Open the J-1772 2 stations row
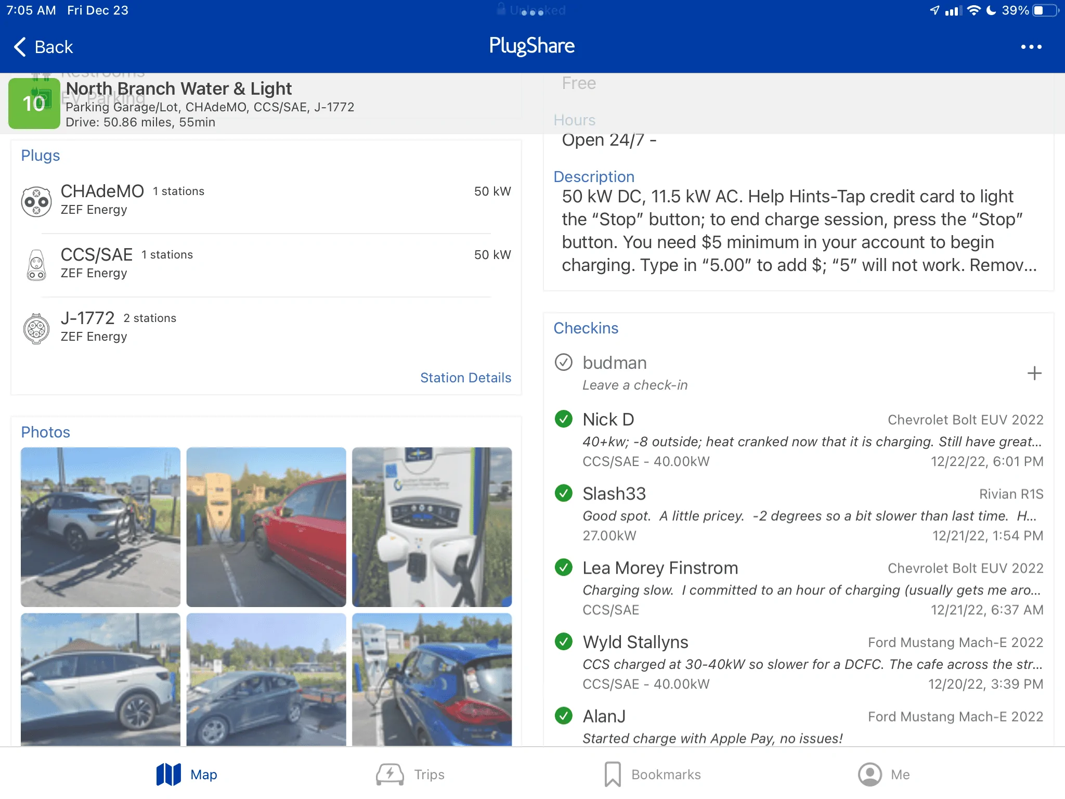Image resolution: width=1065 pixels, height=799 pixels. click(266, 328)
